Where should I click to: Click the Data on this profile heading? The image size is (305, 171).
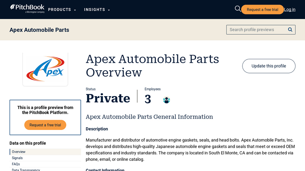(27, 143)
